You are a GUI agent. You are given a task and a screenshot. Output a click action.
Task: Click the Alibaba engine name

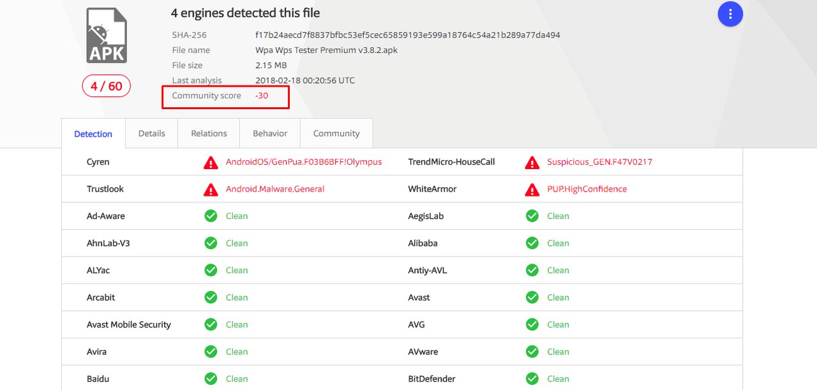pos(423,243)
